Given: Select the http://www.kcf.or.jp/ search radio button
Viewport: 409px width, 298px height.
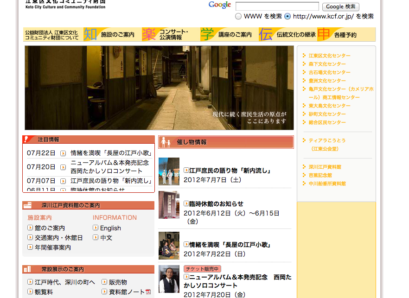Looking at the screenshot, I should 287,16.
